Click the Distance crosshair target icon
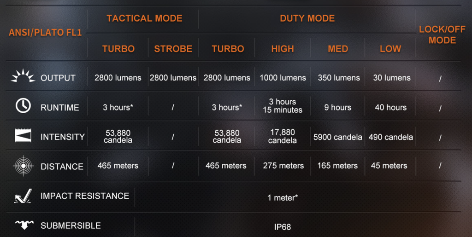The width and height of the screenshot is (472, 237). coord(23,166)
